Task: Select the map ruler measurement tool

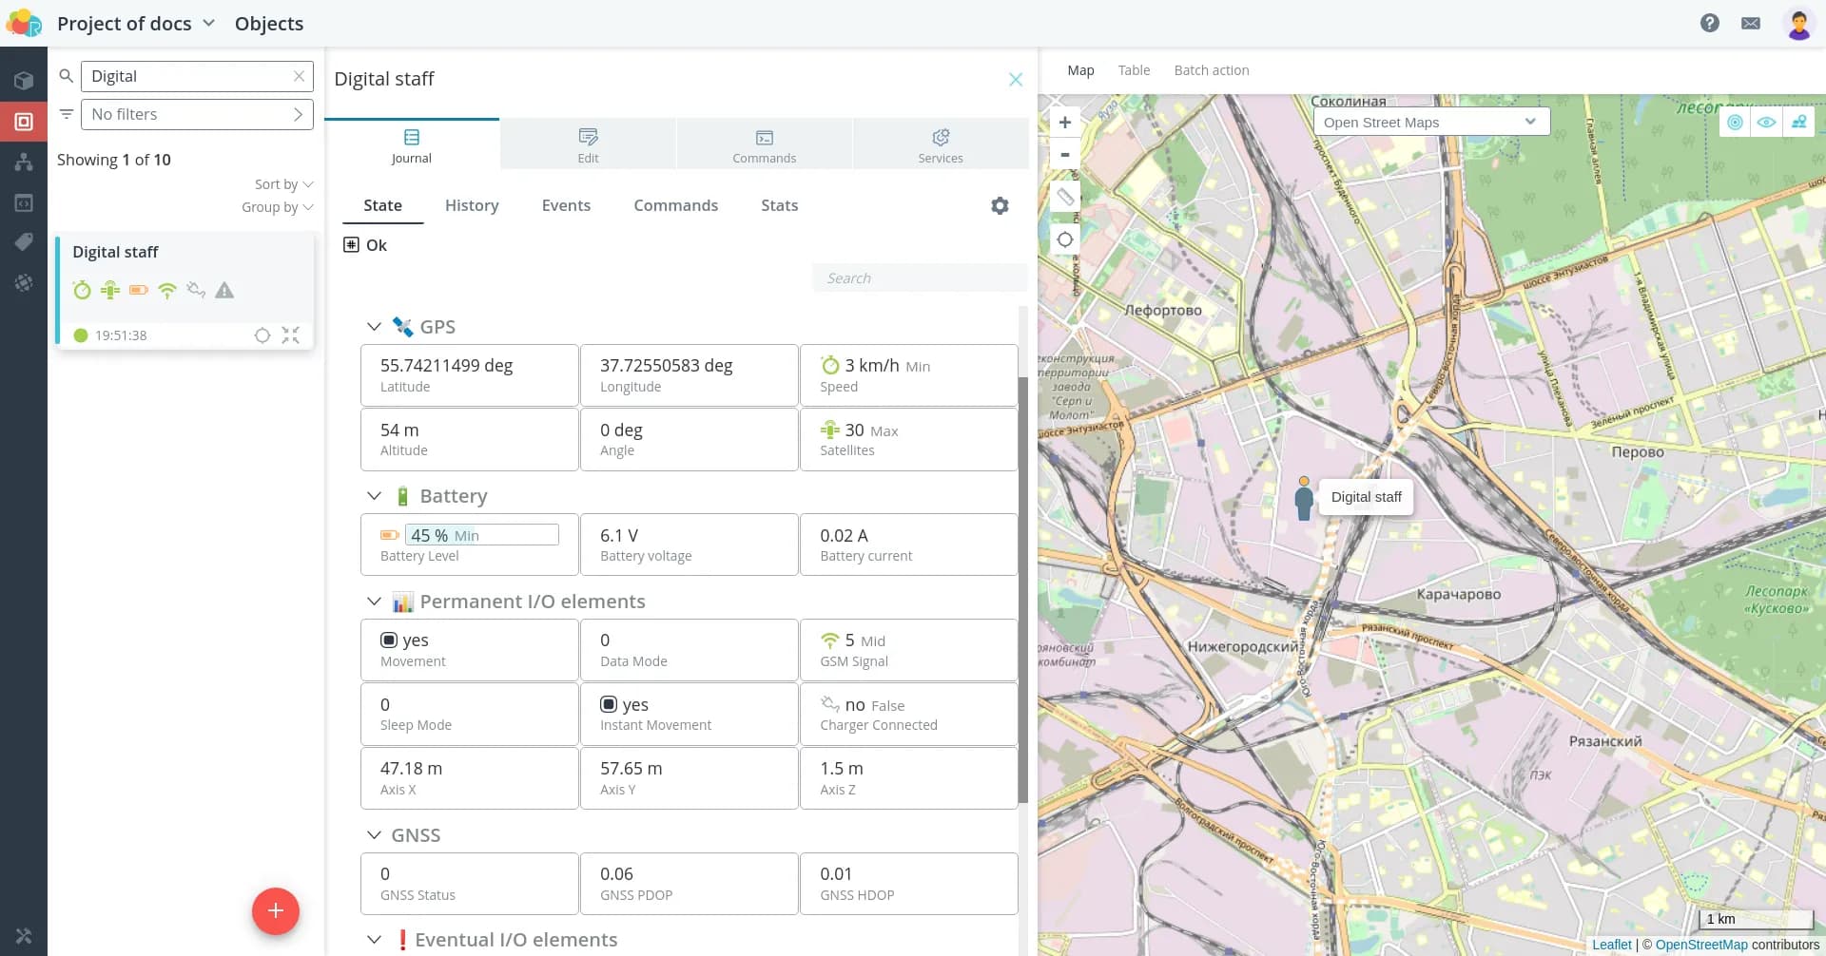Action: point(1065,197)
